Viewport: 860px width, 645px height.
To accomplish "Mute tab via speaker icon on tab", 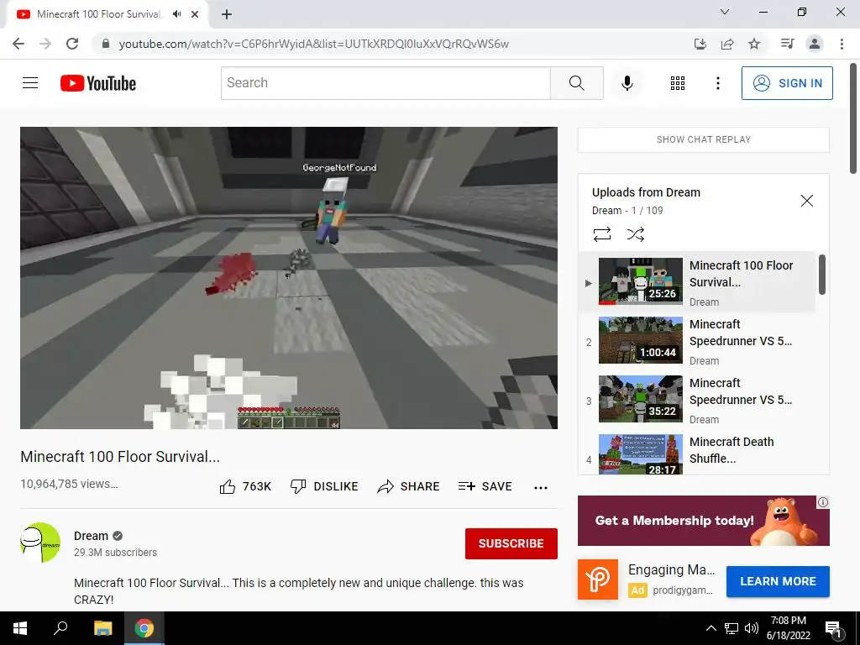I will tap(176, 14).
